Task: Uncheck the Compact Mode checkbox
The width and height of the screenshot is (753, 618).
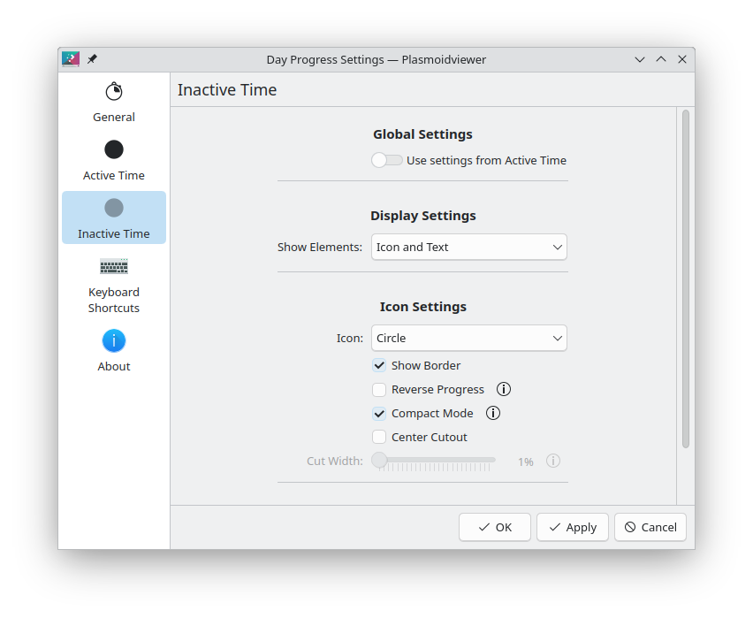Action: (379, 414)
